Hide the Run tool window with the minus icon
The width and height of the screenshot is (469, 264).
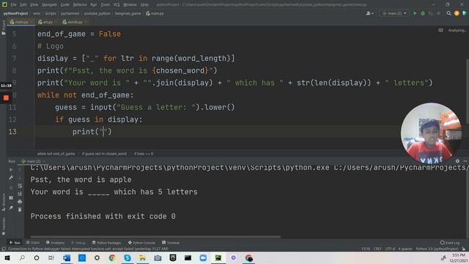pyautogui.click(x=465, y=161)
